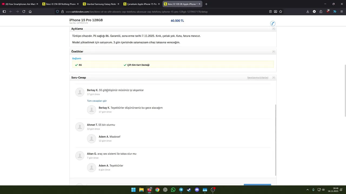
Task: Open Steam from the taskbar
Action: 189,190
